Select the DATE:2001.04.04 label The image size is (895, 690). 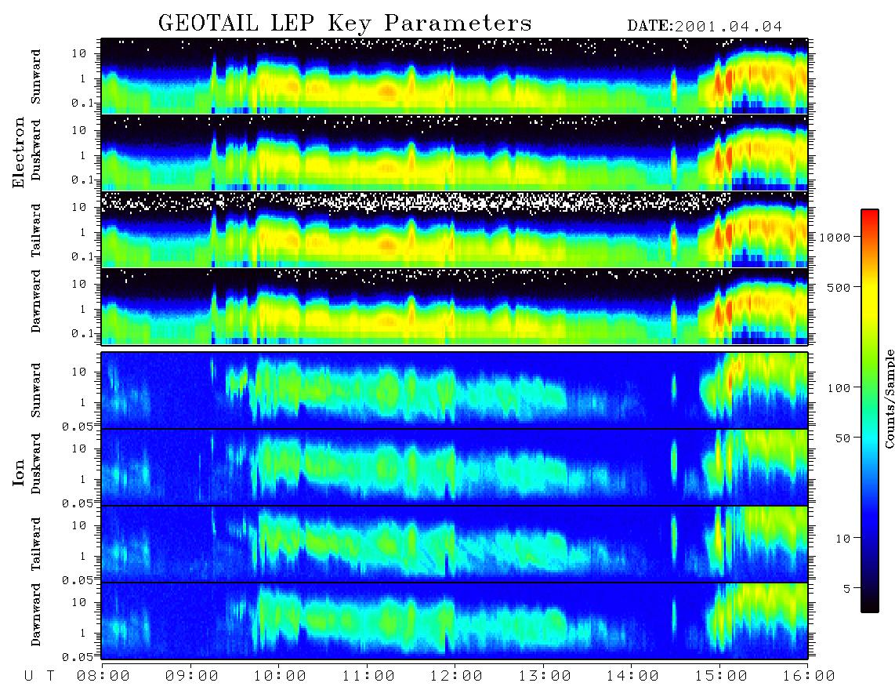705,27
